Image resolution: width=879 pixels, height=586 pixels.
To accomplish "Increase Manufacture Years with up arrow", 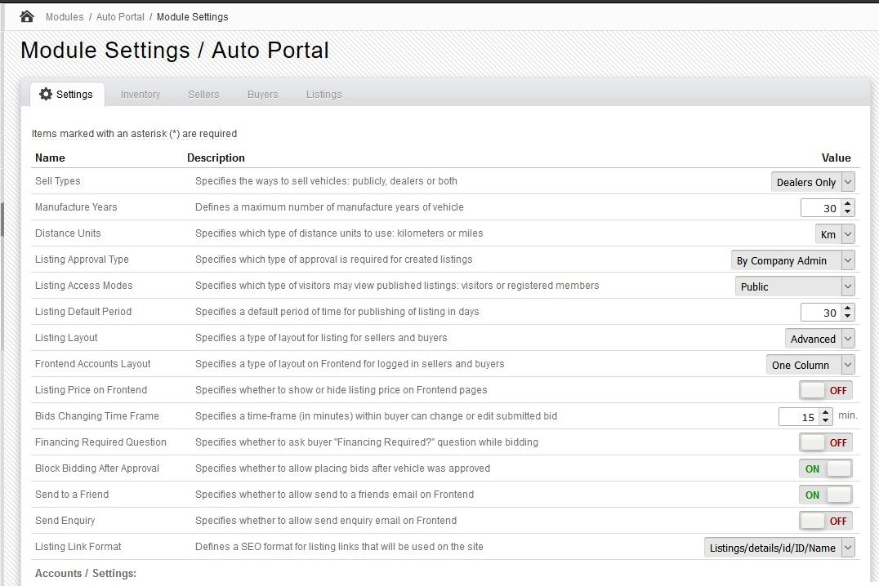I will 848,204.
